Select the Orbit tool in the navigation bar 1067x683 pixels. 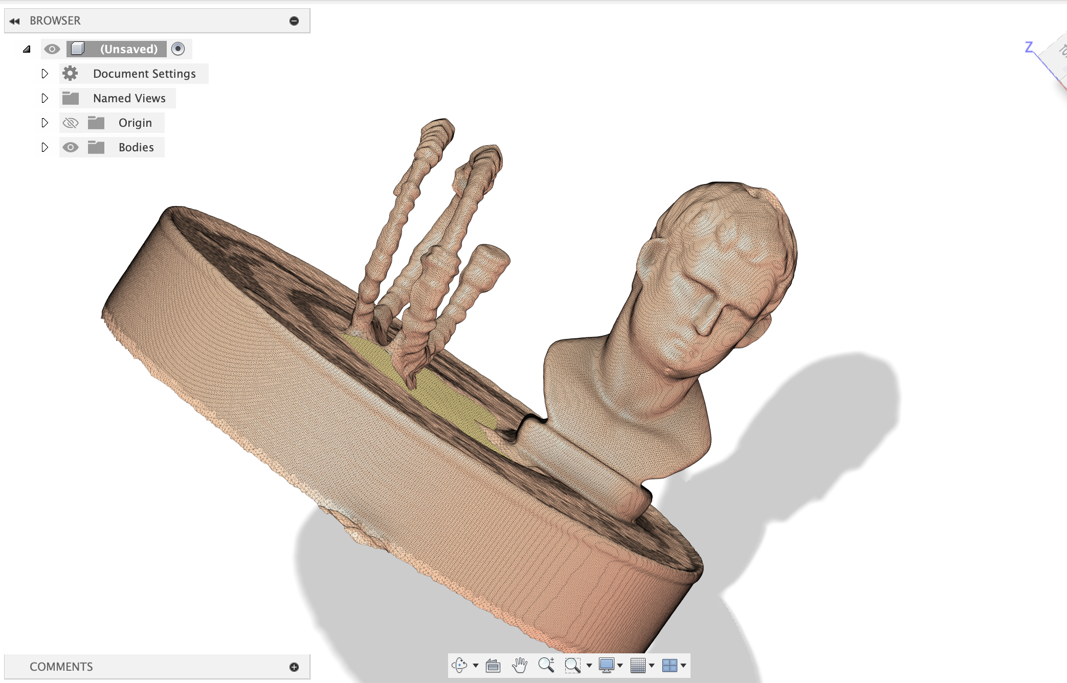click(x=460, y=666)
